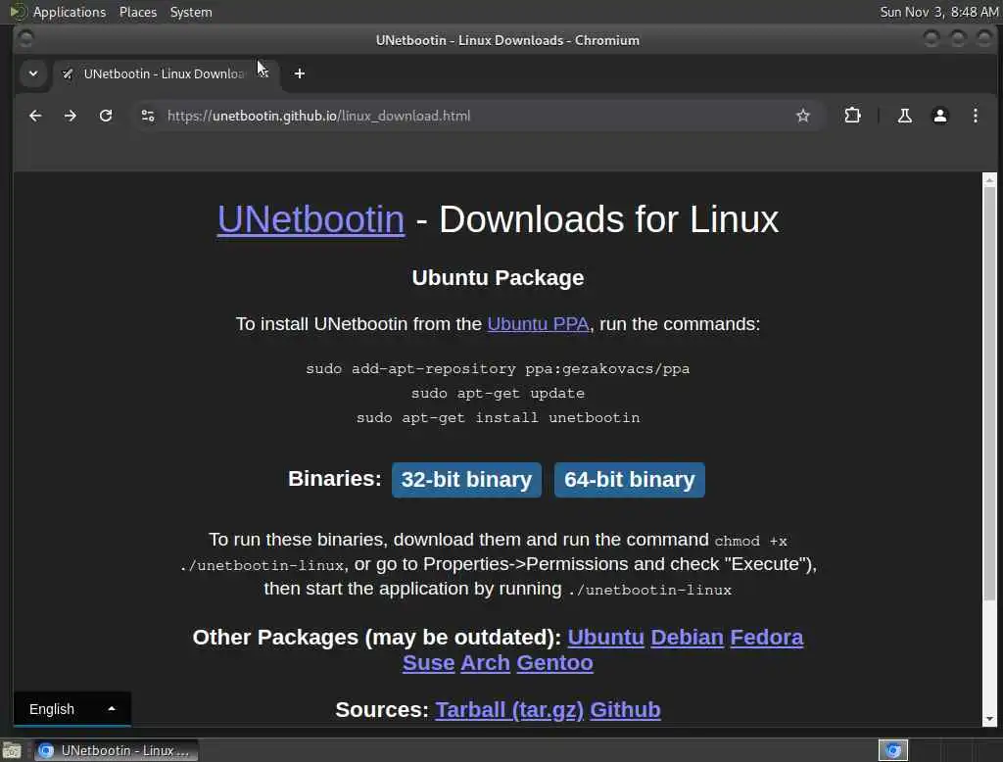This screenshot has width=1003, height=762.
Task: Click the page scrollbar thumb
Action: (989, 394)
